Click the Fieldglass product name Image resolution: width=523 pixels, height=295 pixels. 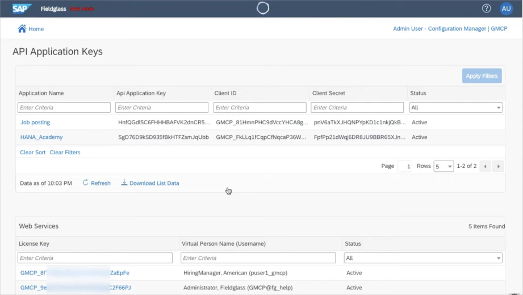click(x=53, y=9)
